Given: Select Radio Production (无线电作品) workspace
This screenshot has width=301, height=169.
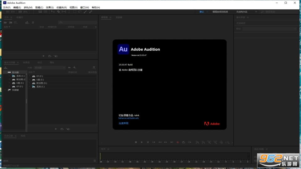Looking at the screenshot, I should [242, 12].
